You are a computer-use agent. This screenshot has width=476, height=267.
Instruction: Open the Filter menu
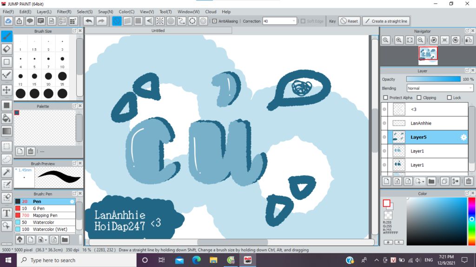click(64, 12)
